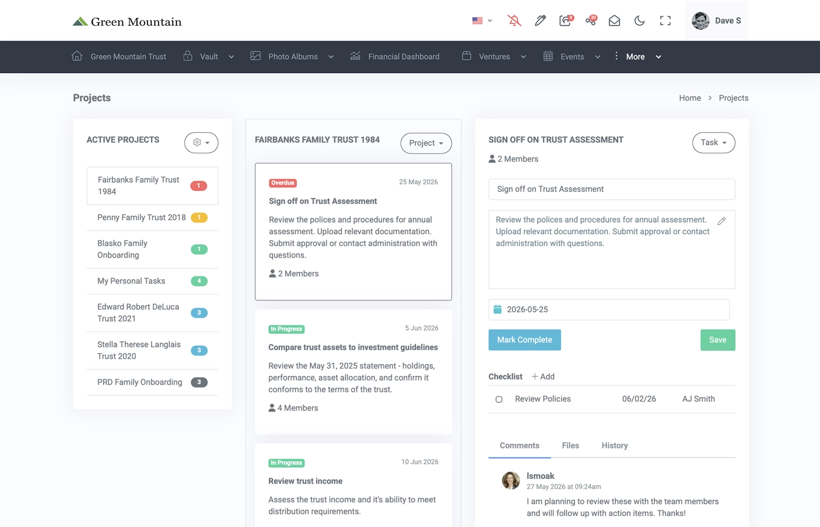
Task: Expand the More menu chevron
Action: (658, 57)
